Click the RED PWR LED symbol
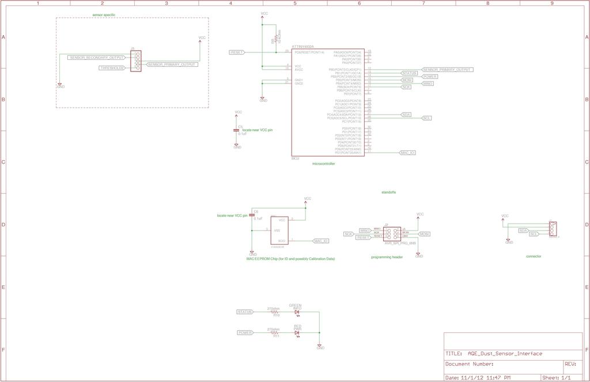This screenshot has width=590, height=382. pyautogui.click(x=297, y=332)
